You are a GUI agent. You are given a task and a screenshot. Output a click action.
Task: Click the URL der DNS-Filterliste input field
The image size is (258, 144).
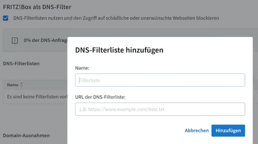coord(160,109)
